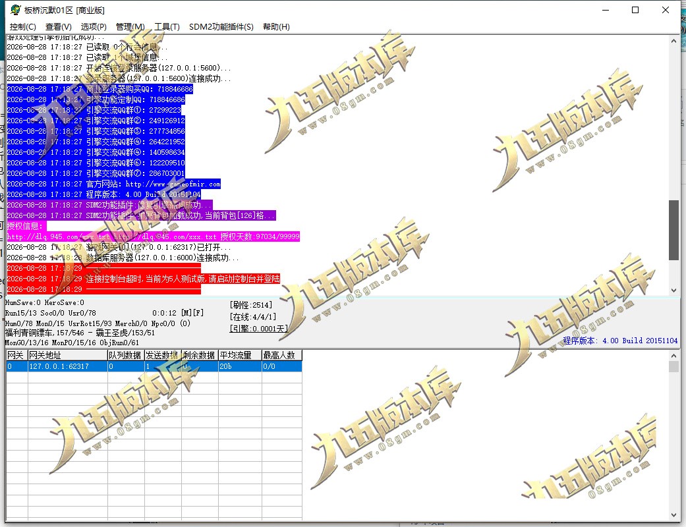Click the [刷怪:2514] status text
686x527 pixels.
(250, 305)
